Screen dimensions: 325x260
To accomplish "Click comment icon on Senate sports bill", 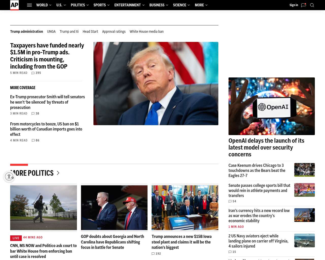I will [230, 201].
